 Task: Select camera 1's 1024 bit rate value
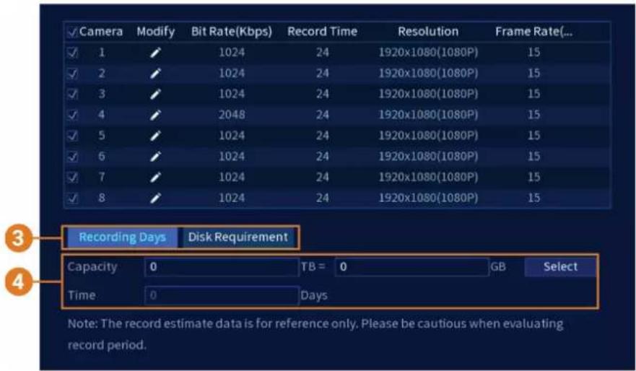pyautogui.click(x=232, y=52)
